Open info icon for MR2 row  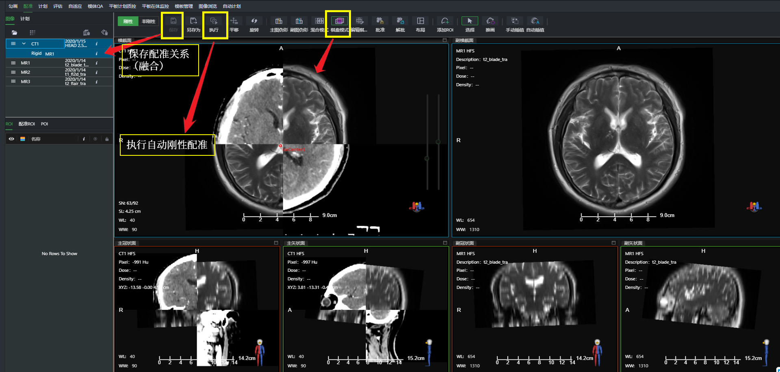pos(96,72)
